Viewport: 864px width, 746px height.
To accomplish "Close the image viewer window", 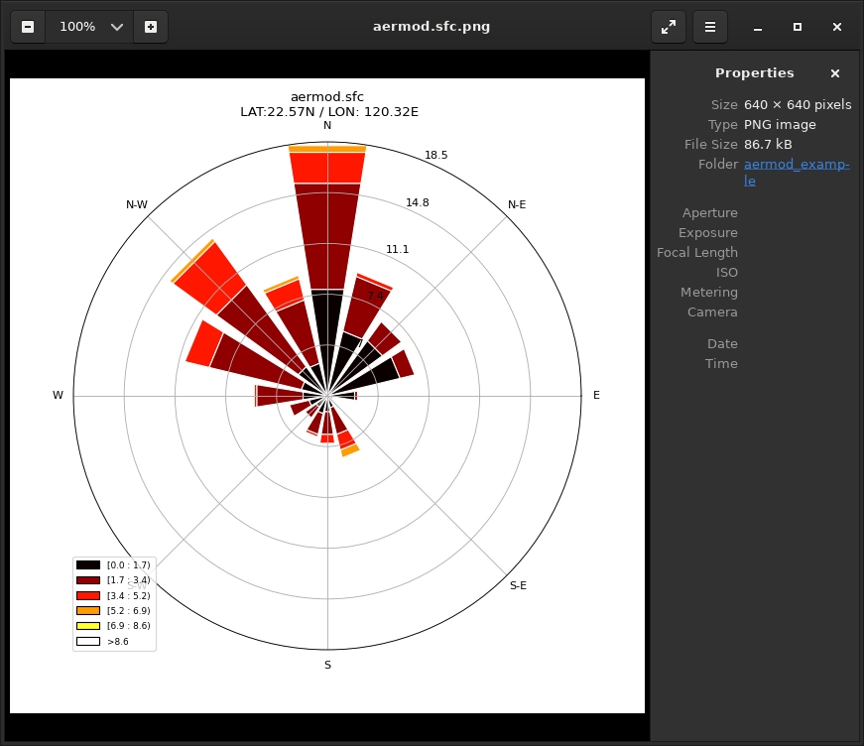I will click(x=837, y=27).
